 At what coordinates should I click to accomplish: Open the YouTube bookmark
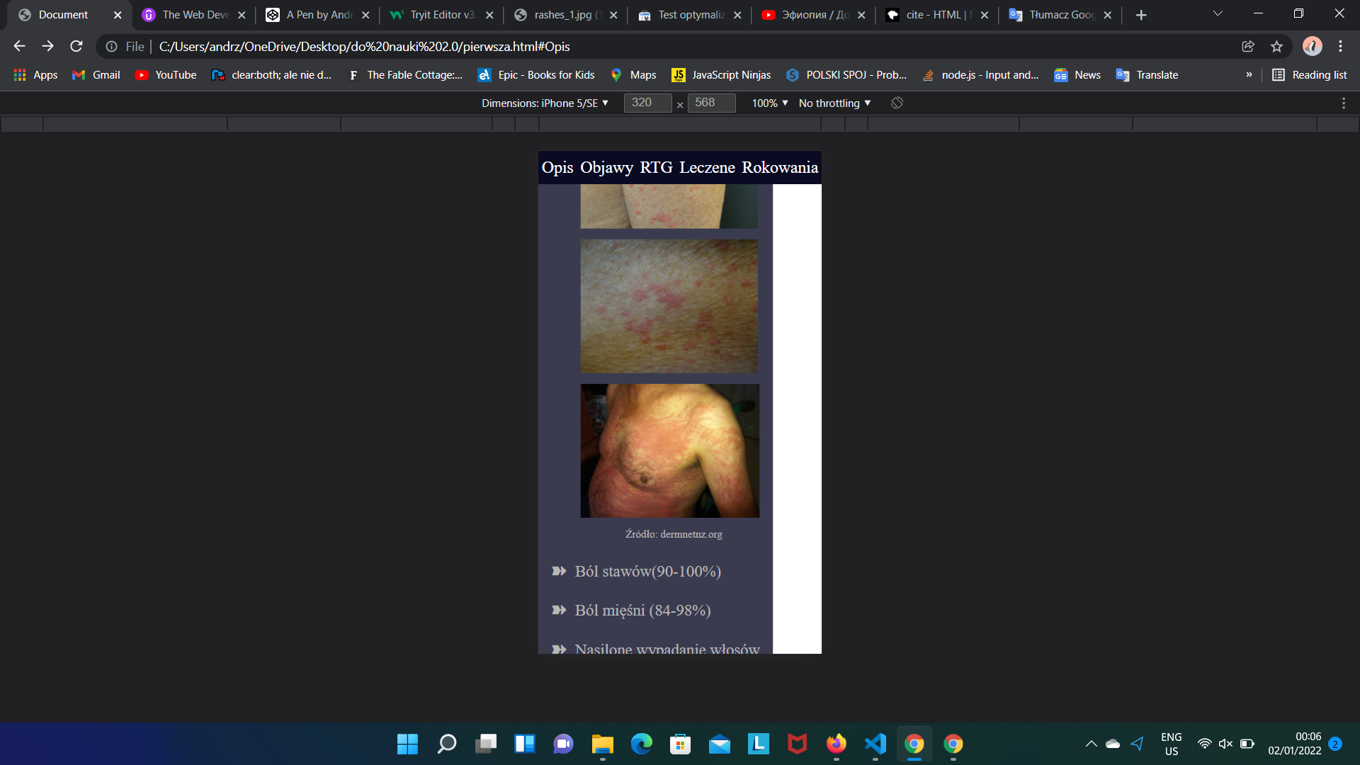pos(166,75)
